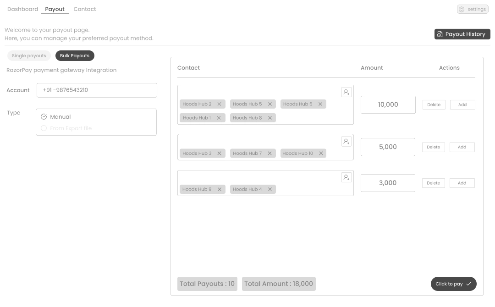Image resolution: width=495 pixels, height=307 pixels.
Task: Delete the 10,000 payout row
Action: click(x=434, y=105)
